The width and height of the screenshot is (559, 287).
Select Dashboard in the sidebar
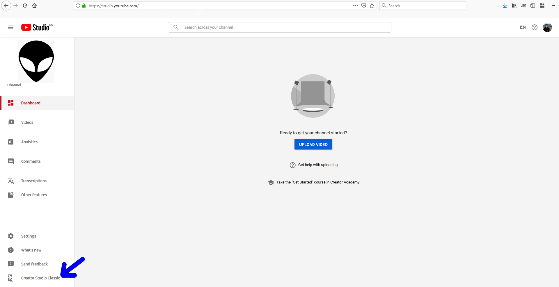[x=31, y=103]
